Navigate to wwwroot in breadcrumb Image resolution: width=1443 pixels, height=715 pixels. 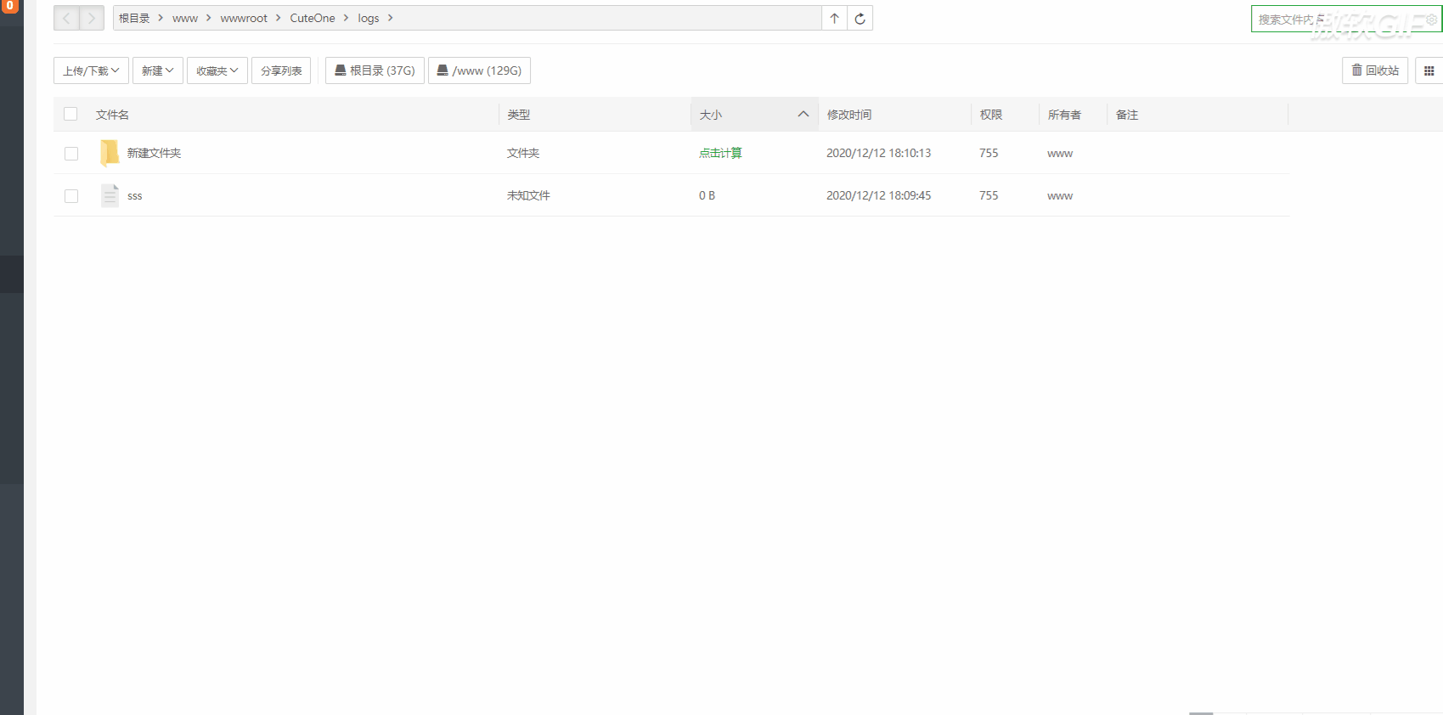pos(244,18)
